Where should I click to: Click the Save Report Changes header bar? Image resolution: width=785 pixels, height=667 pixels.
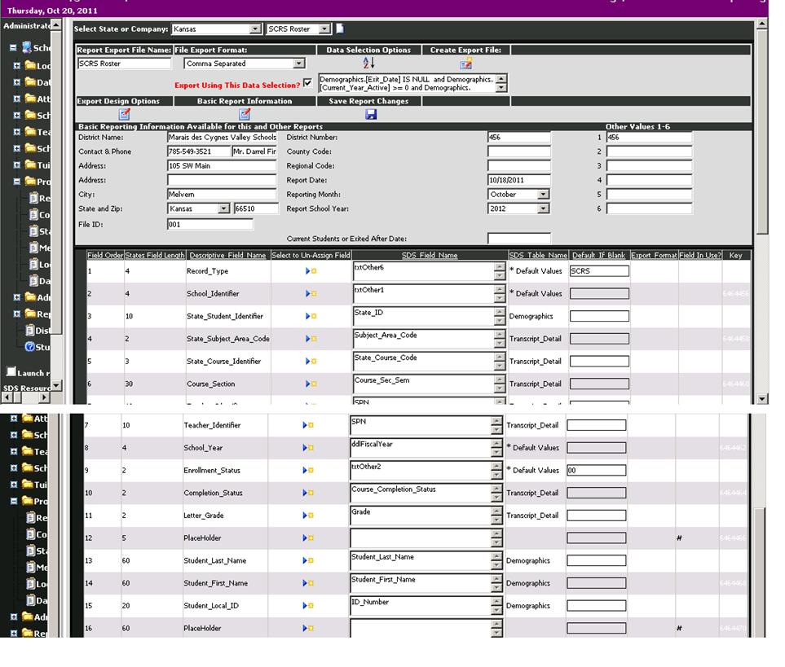pyautogui.click(x=371, y=101)
